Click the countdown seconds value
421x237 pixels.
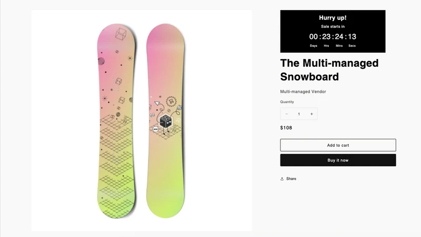[352, 36]
